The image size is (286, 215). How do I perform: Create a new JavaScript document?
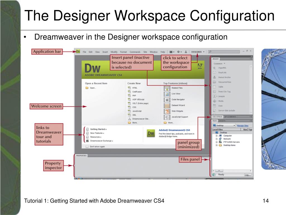click(135, 111)
